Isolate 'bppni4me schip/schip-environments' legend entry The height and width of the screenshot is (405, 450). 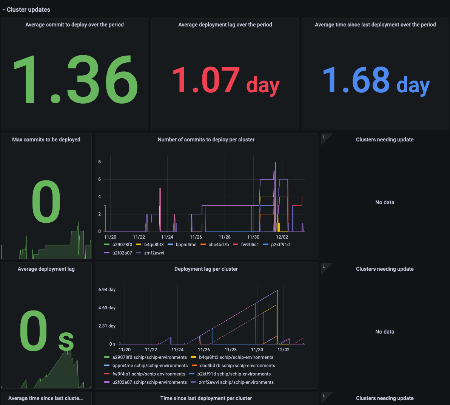[x=150, y=366]
